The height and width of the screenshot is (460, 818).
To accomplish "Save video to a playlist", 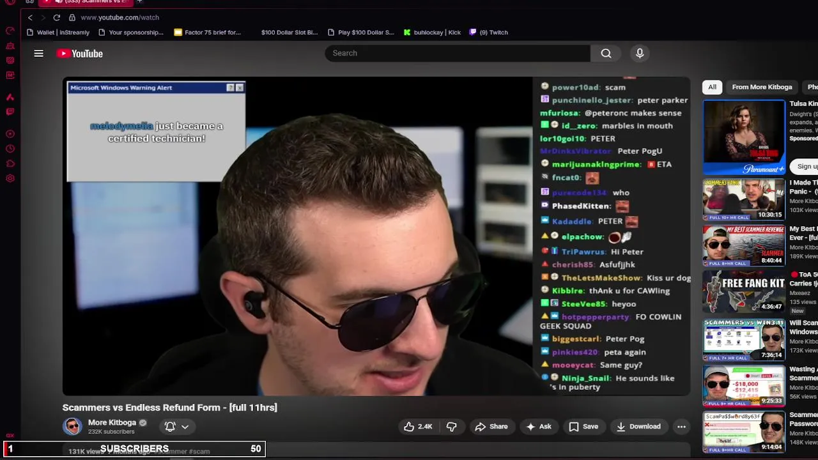I will (583, 427).
